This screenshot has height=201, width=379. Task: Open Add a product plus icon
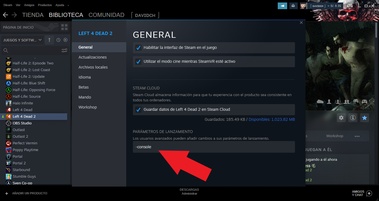pos(7,193)
